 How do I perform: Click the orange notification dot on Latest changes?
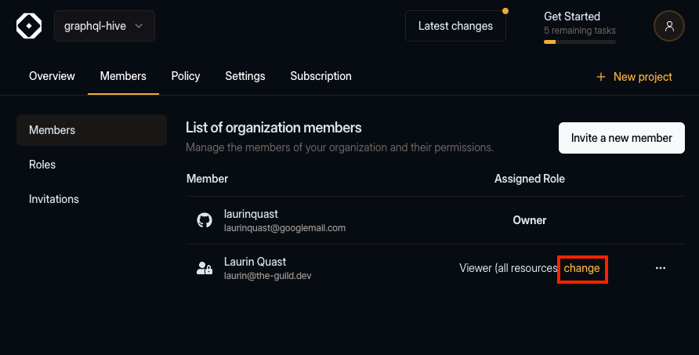click(x=505, y=11)
